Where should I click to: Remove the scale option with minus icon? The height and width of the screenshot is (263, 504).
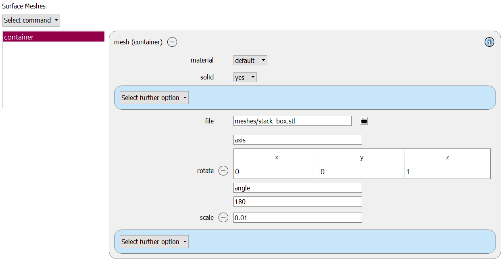pos(223,217)
